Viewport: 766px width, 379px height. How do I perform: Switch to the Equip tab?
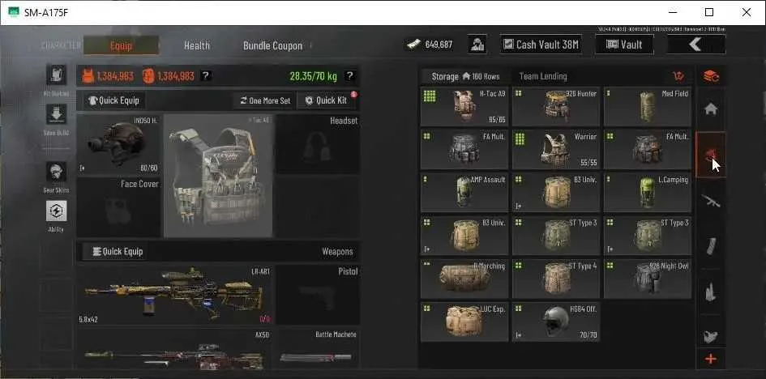121,45
